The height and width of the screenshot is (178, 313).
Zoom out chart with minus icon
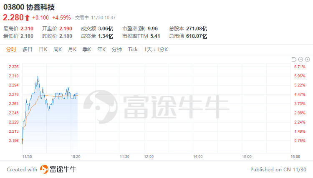point(300,59)
